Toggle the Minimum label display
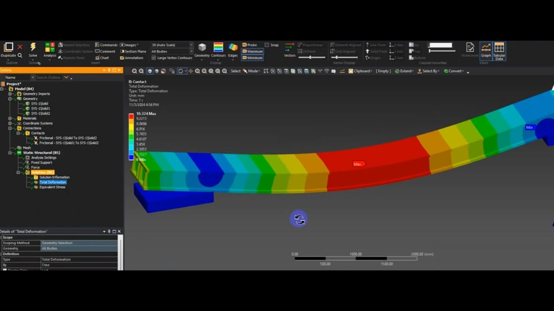Viewport: 554px width, 311px height. (252, 58)
